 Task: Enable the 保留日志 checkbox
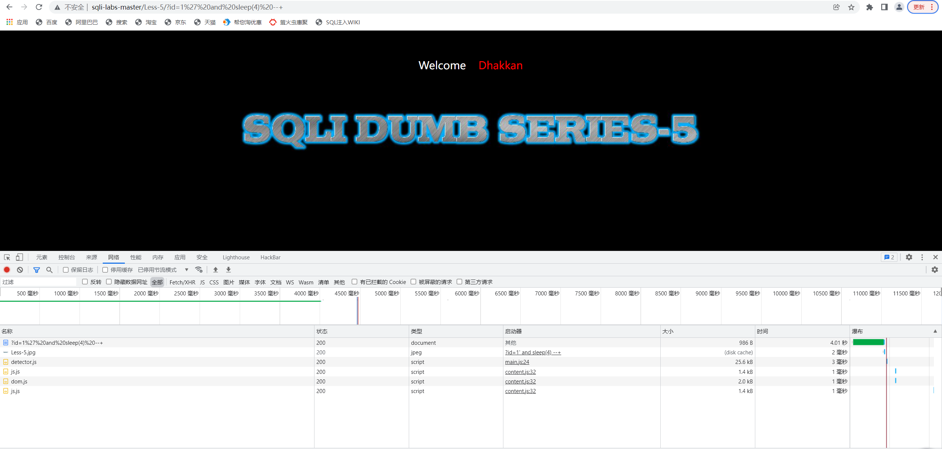pos(66,270)
